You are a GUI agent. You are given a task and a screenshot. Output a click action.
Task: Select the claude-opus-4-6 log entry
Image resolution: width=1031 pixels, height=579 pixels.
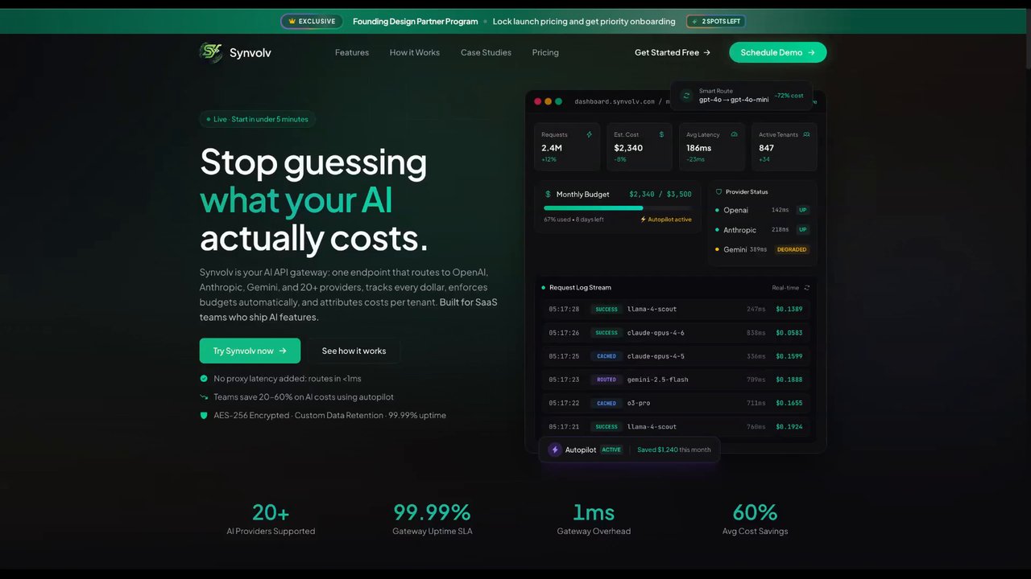[676, 332]
